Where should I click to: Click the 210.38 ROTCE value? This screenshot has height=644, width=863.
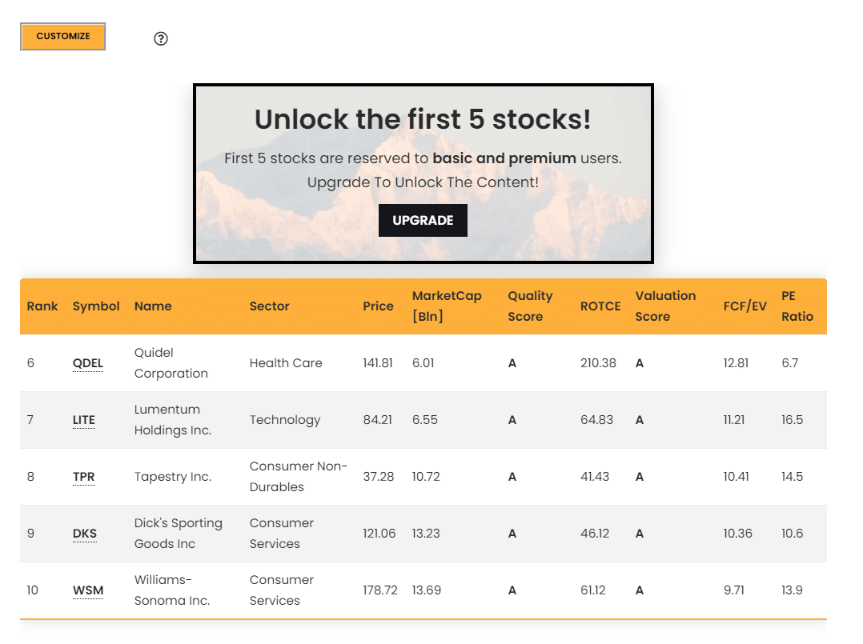point(598,363)
